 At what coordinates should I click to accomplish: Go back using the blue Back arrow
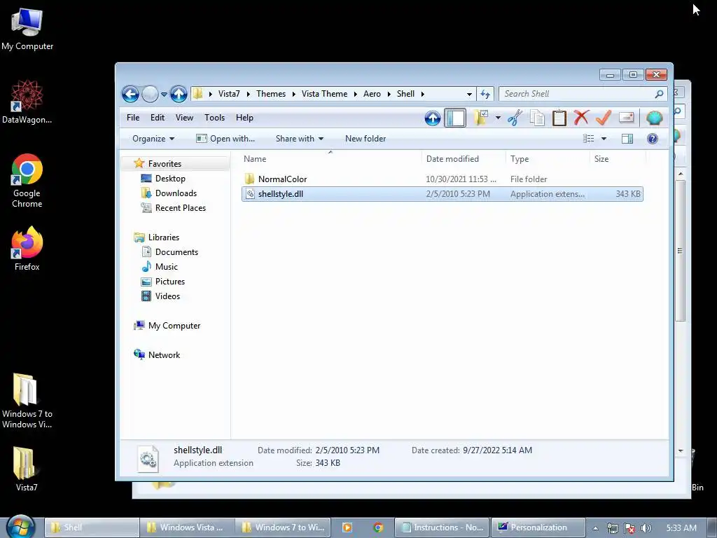(130, 95)
